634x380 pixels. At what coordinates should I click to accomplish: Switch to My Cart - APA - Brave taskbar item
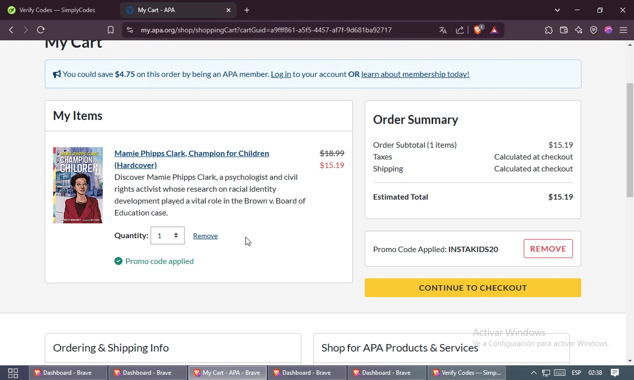227,373
